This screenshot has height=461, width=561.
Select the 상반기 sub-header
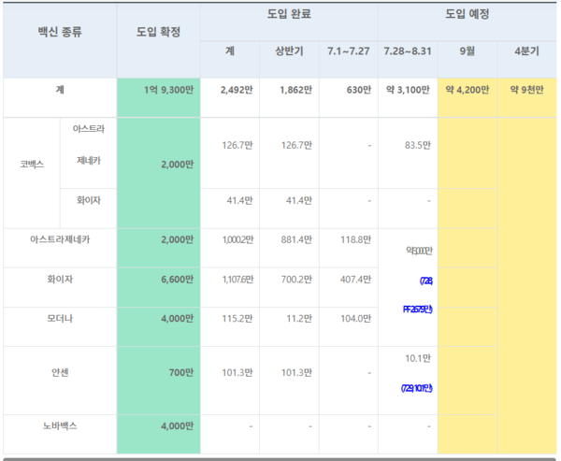click(x=289, y=49)
